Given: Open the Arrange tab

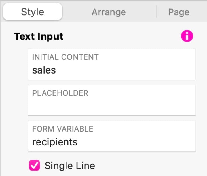Looking at the screenshot, I should (x=109, y=12).
